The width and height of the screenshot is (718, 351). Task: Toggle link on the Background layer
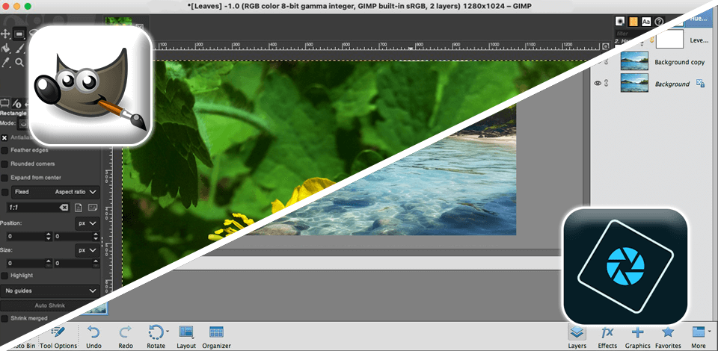(607, 83)
